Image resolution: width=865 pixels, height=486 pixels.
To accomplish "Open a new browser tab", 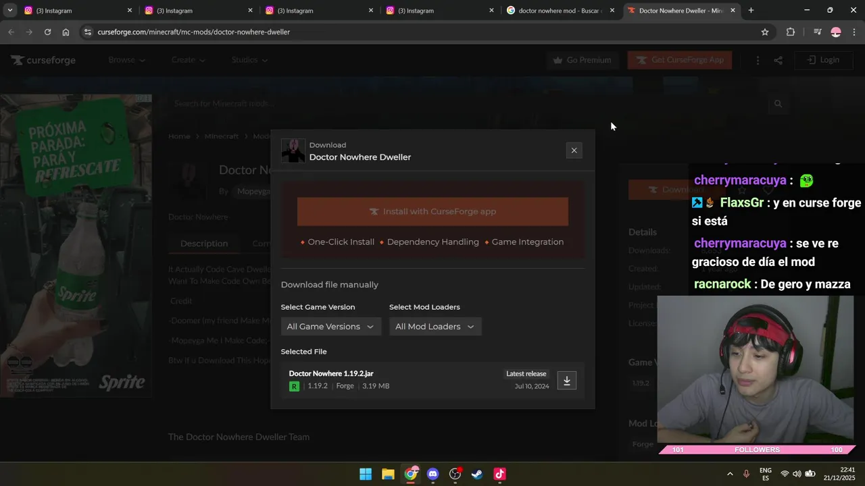I will tap(751, 10).
